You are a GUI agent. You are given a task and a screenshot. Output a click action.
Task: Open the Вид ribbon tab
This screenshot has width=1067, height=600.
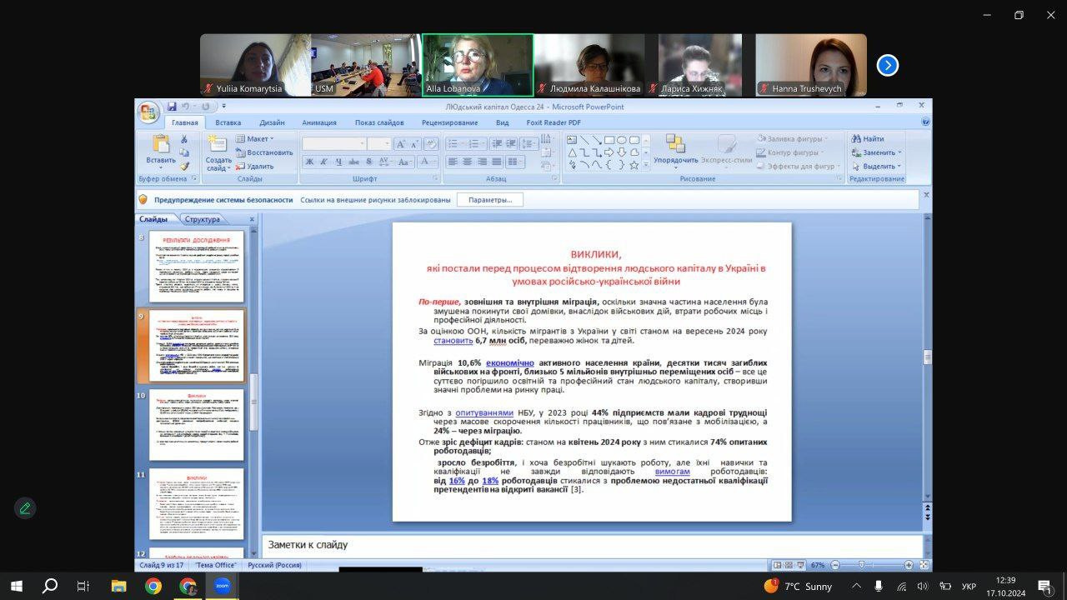coord(503,122)
